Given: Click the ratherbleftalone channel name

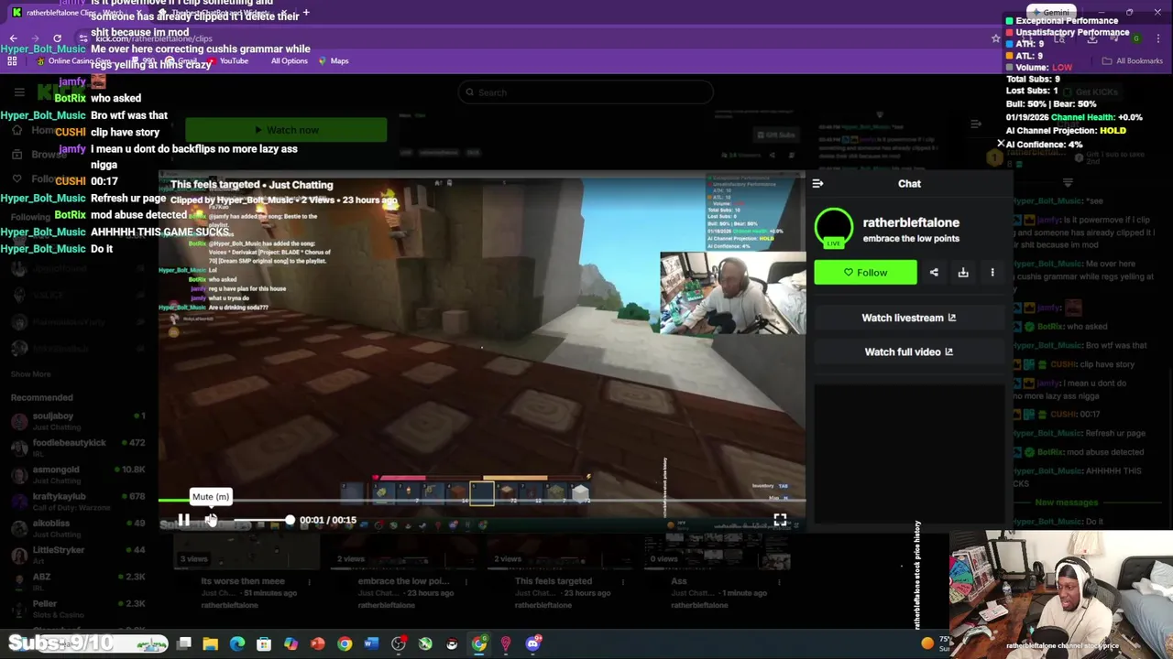Looking at the screenshot, I should pos(911,222).
